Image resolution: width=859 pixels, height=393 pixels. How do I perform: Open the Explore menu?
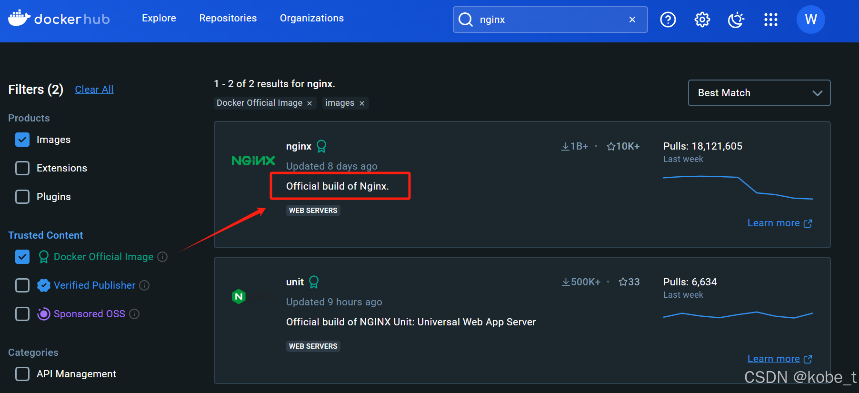[x=159, y=18]
